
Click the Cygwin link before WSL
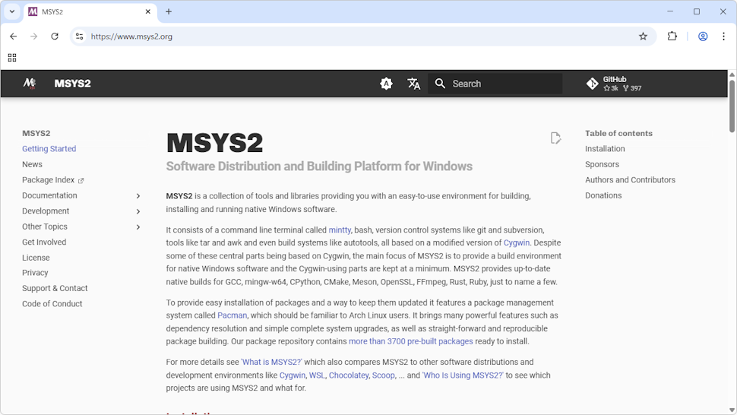[293, 375]
